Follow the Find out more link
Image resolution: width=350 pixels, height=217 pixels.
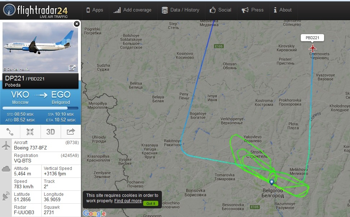(128, 201)
